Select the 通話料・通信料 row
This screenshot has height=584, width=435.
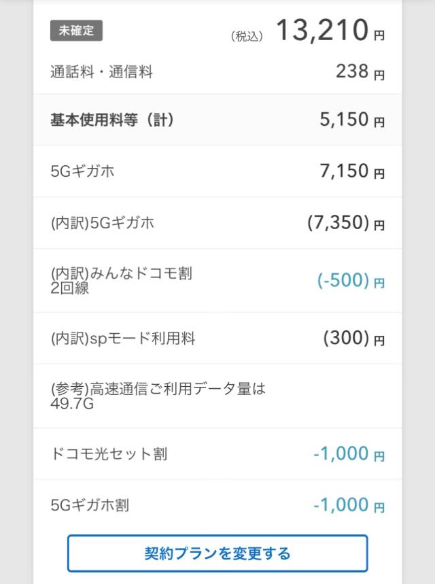217,71
